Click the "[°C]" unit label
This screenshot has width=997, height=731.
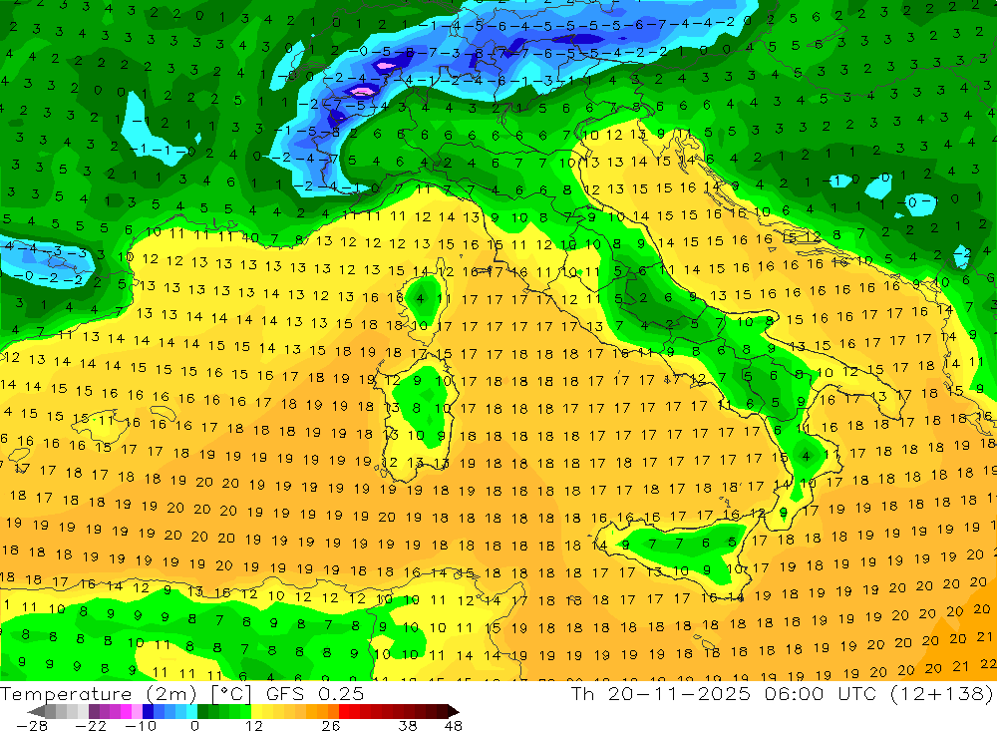click(x=231, y=694)
